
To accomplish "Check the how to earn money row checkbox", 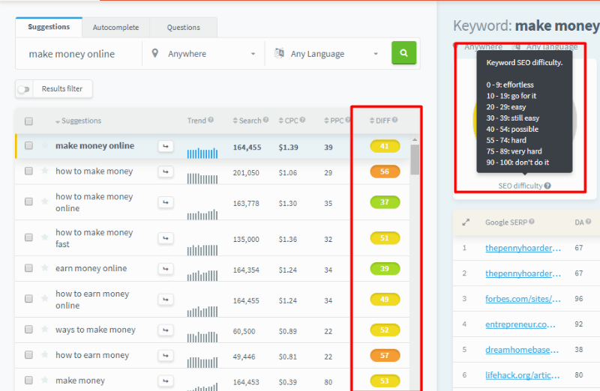I will pyautogui.click(x=28, y=355).
